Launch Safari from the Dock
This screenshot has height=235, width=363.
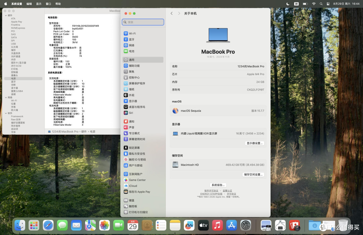click(48, 225)
